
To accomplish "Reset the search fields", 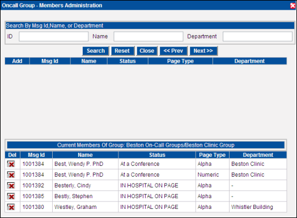I will tap(122, 51).
